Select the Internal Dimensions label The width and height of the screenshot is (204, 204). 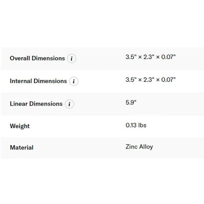(x=39, y=81)
